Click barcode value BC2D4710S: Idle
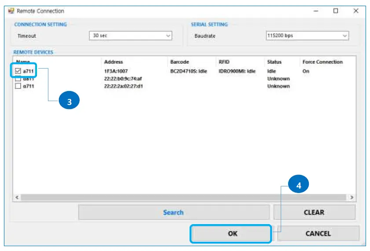 coord(189,71)
